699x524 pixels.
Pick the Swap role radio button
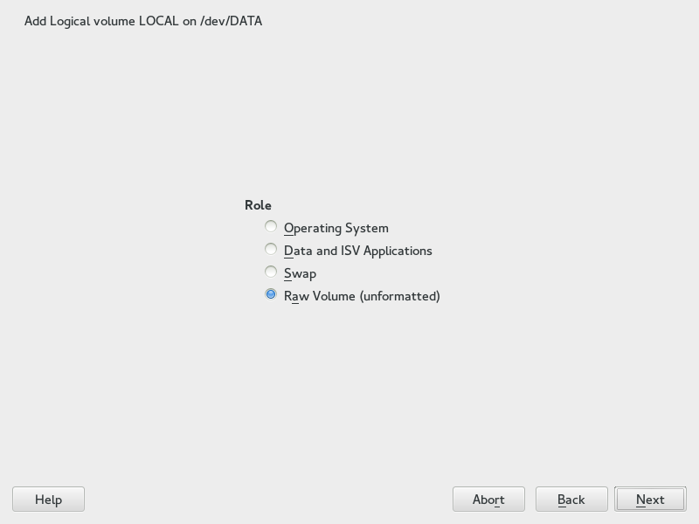pyautogui.click(x=271, y=272)
